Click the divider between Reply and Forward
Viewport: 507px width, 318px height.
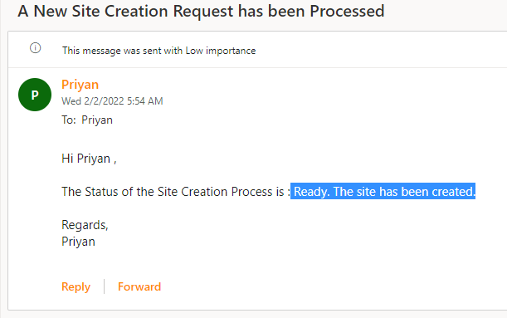click(104, 286)
